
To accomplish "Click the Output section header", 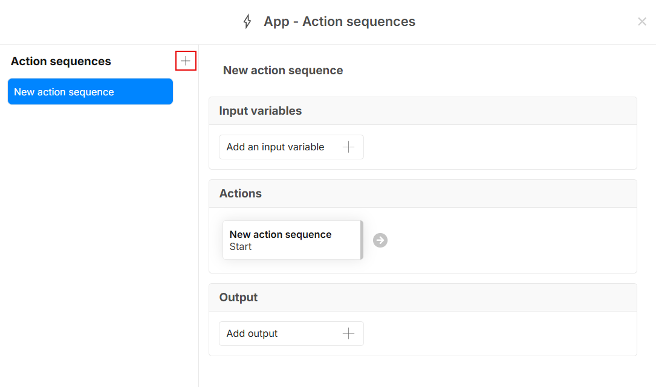I will pos(238,298).
